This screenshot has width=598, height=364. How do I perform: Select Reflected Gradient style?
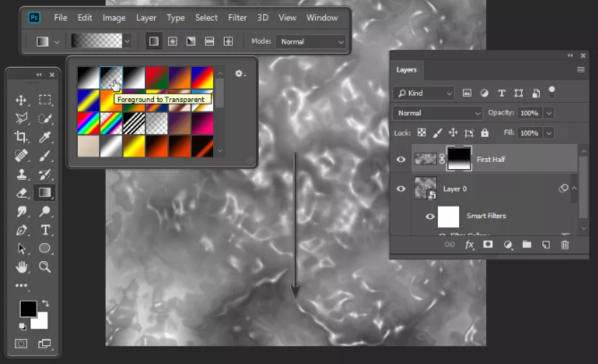(209, 41)
